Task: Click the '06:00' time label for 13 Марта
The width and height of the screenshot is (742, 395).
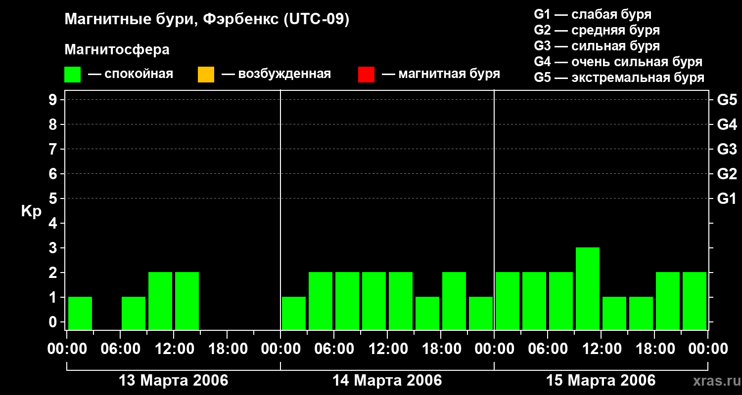Action: (x=120, y=349)
